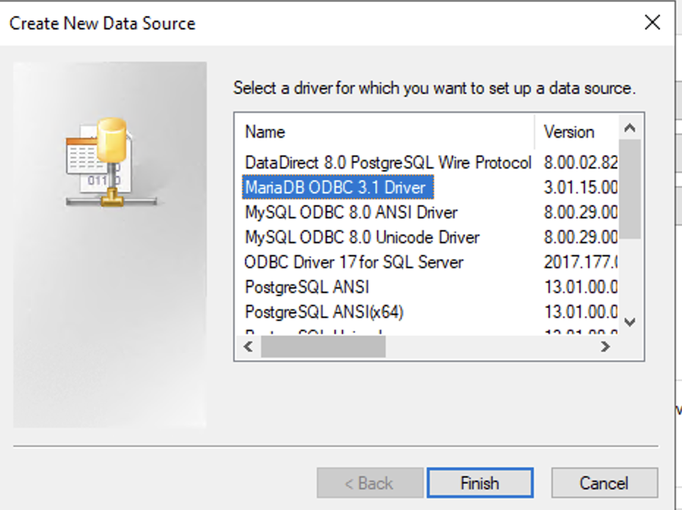Select the PostgreSQL ANSI driver entry

pyautogui.click(x=307, y=287)
